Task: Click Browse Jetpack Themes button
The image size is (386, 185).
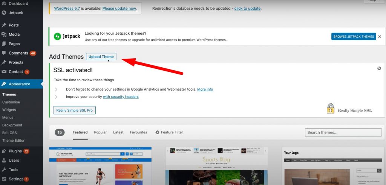Action: [354, 36]
